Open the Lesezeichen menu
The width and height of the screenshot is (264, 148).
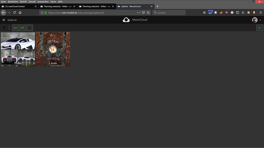[x=43, y=2]
